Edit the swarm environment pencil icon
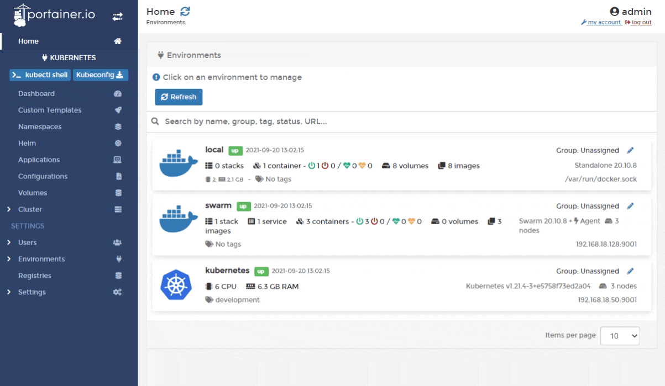 click(x=630, y=206)
